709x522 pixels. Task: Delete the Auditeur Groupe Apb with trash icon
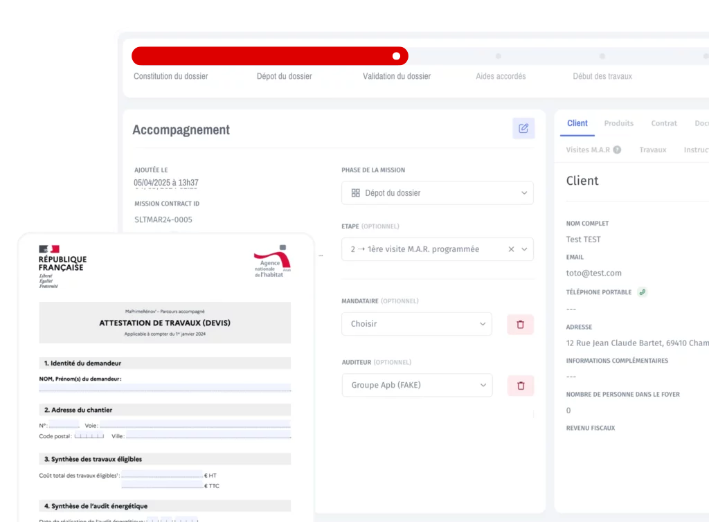click(521, 386)
